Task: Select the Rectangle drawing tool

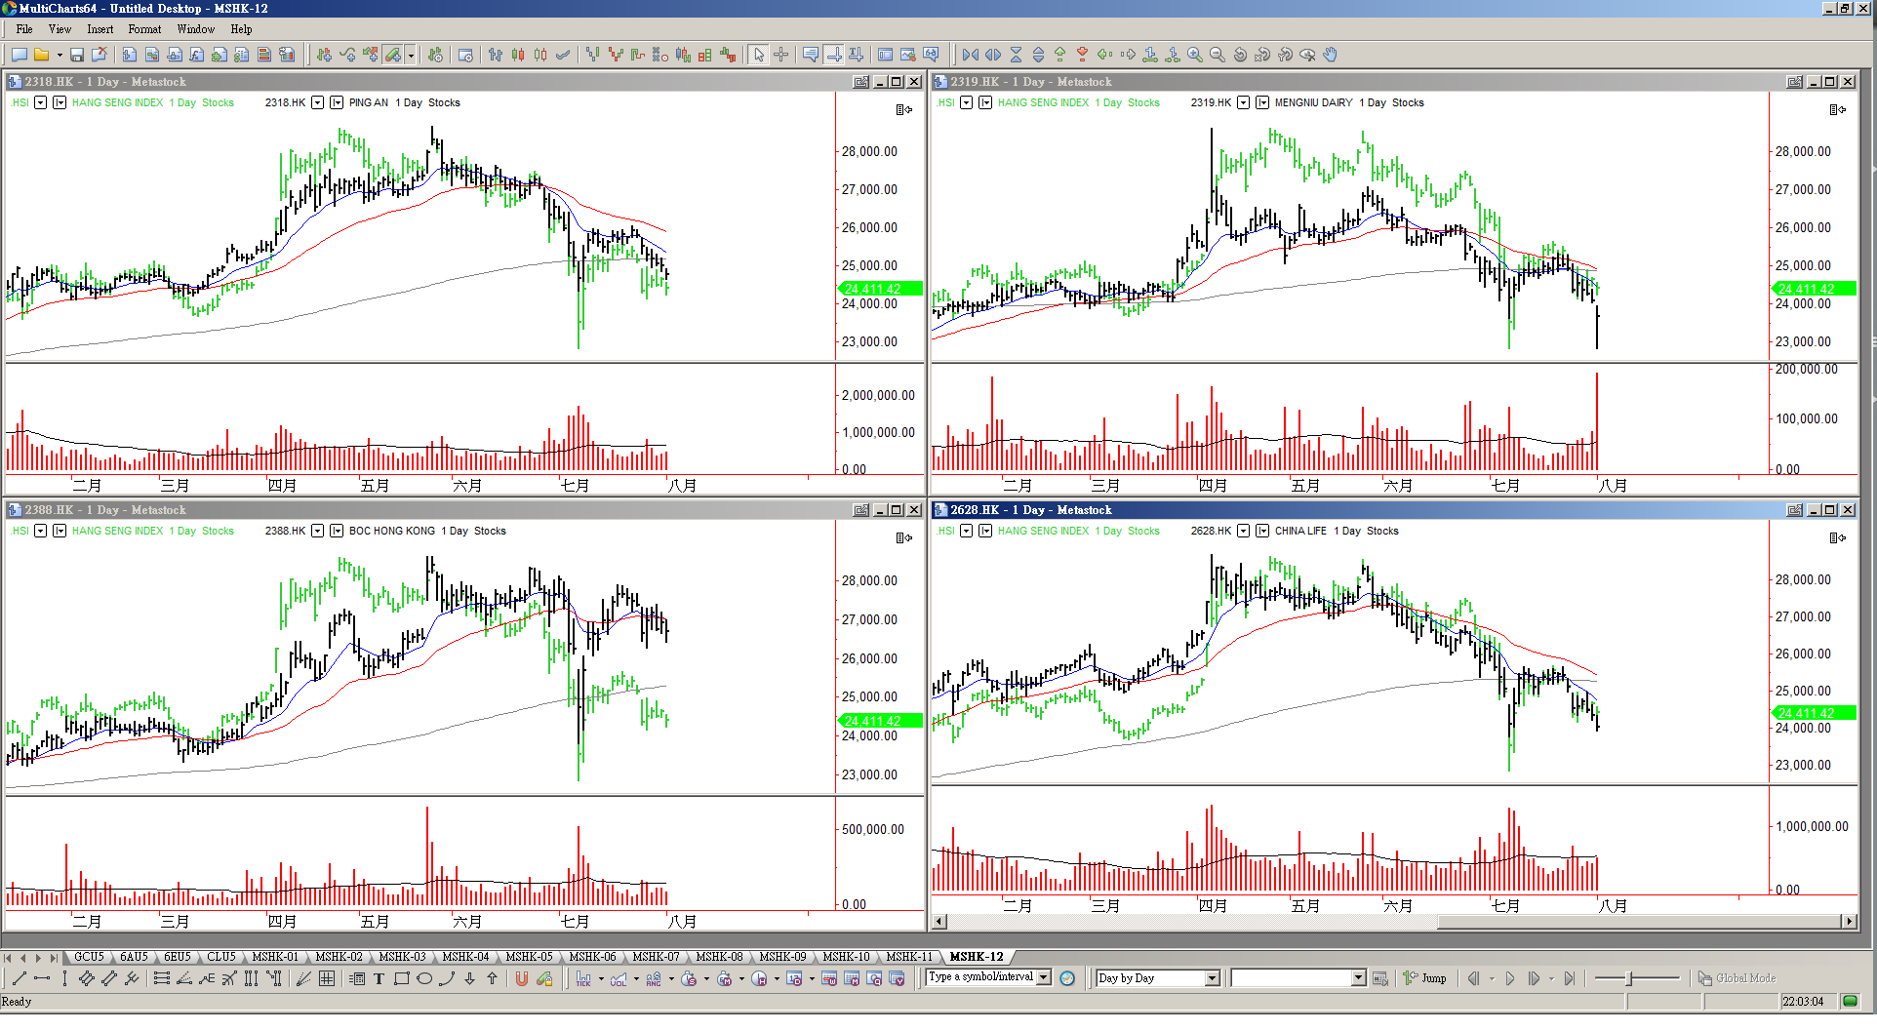Action: pos(401,979)
